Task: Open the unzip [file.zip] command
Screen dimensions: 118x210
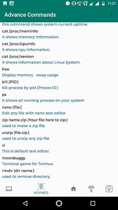Action: 16,133
